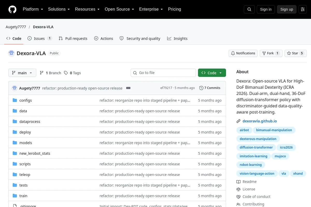The image size is (311, 207).
Task: Click the dexterous-manipulation topic tag
Action: coord(258,139)
